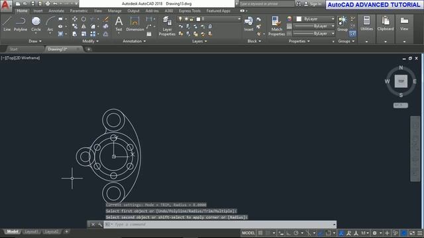The image size is (424, 238).
Task: Click the Stretch tool icon
Action: coord(75,34)
